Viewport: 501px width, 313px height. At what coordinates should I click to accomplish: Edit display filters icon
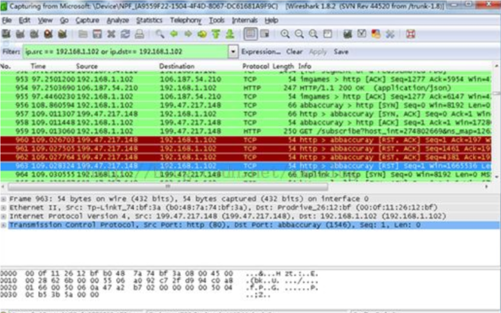362,34
